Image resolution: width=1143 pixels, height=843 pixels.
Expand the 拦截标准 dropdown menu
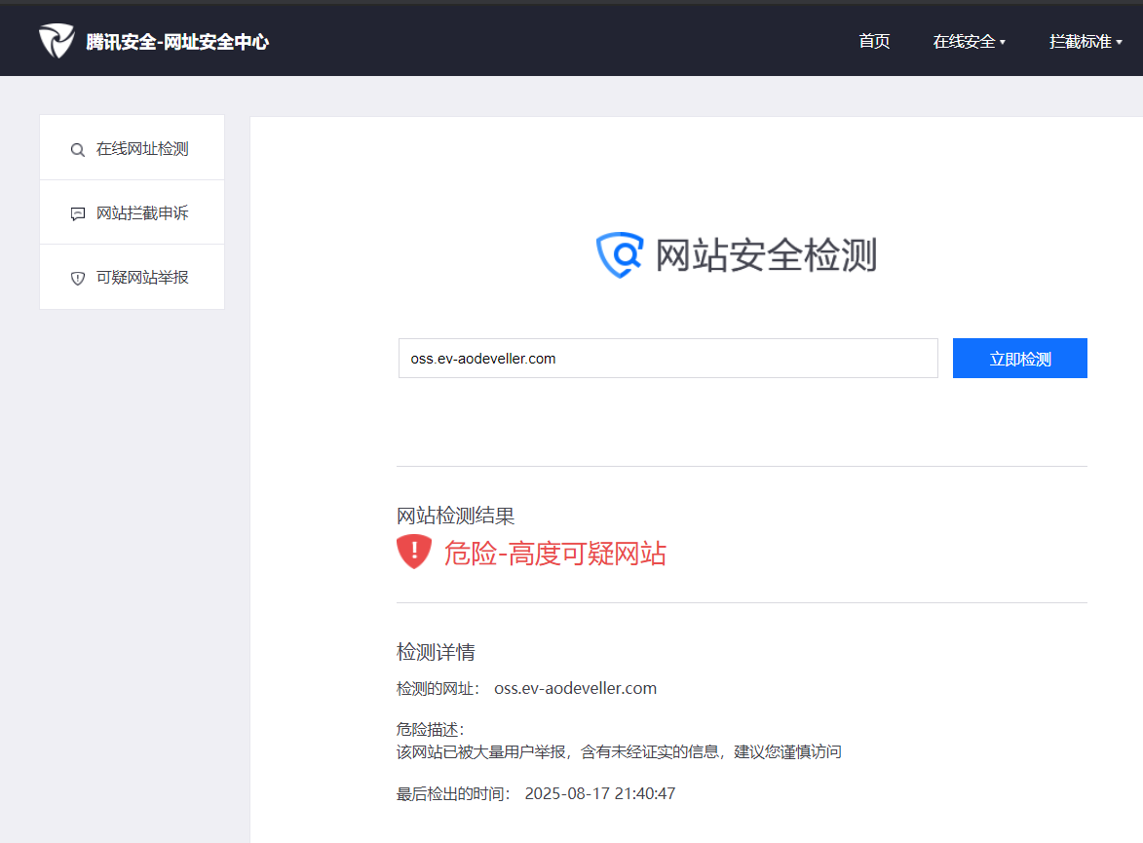1086,42
